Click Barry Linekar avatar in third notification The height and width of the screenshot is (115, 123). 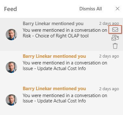click(x=11, y=100)
